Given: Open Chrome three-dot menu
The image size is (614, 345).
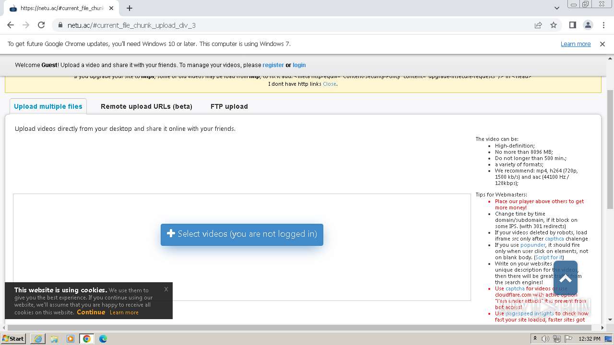Looking at the screenshot, I should tap(602, 25).
